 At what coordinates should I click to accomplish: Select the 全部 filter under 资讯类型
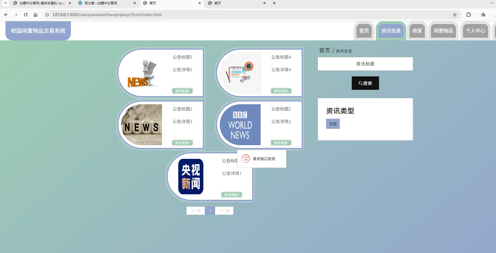[333, 124]
